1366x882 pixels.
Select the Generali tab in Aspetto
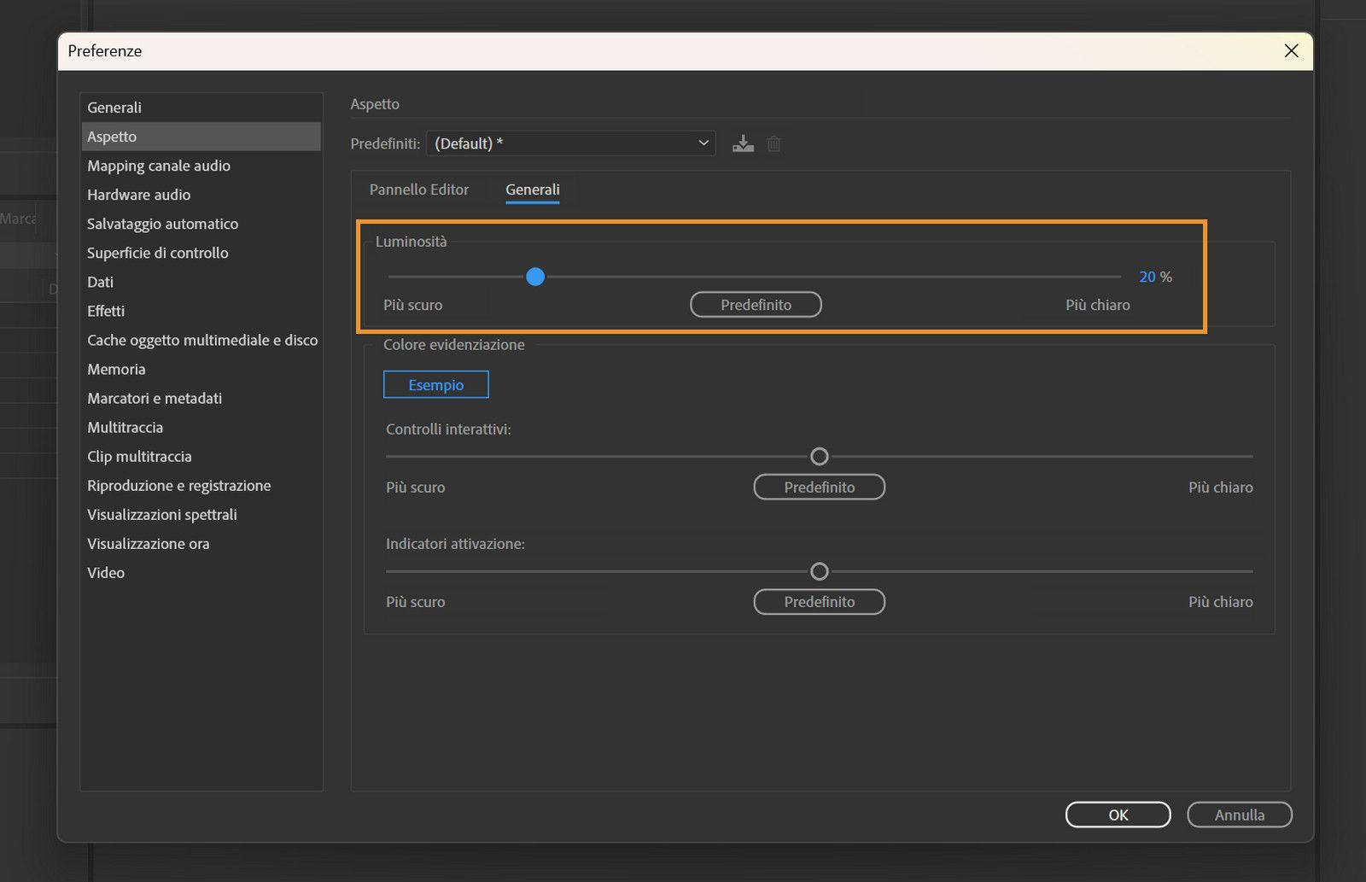(532, 190)
